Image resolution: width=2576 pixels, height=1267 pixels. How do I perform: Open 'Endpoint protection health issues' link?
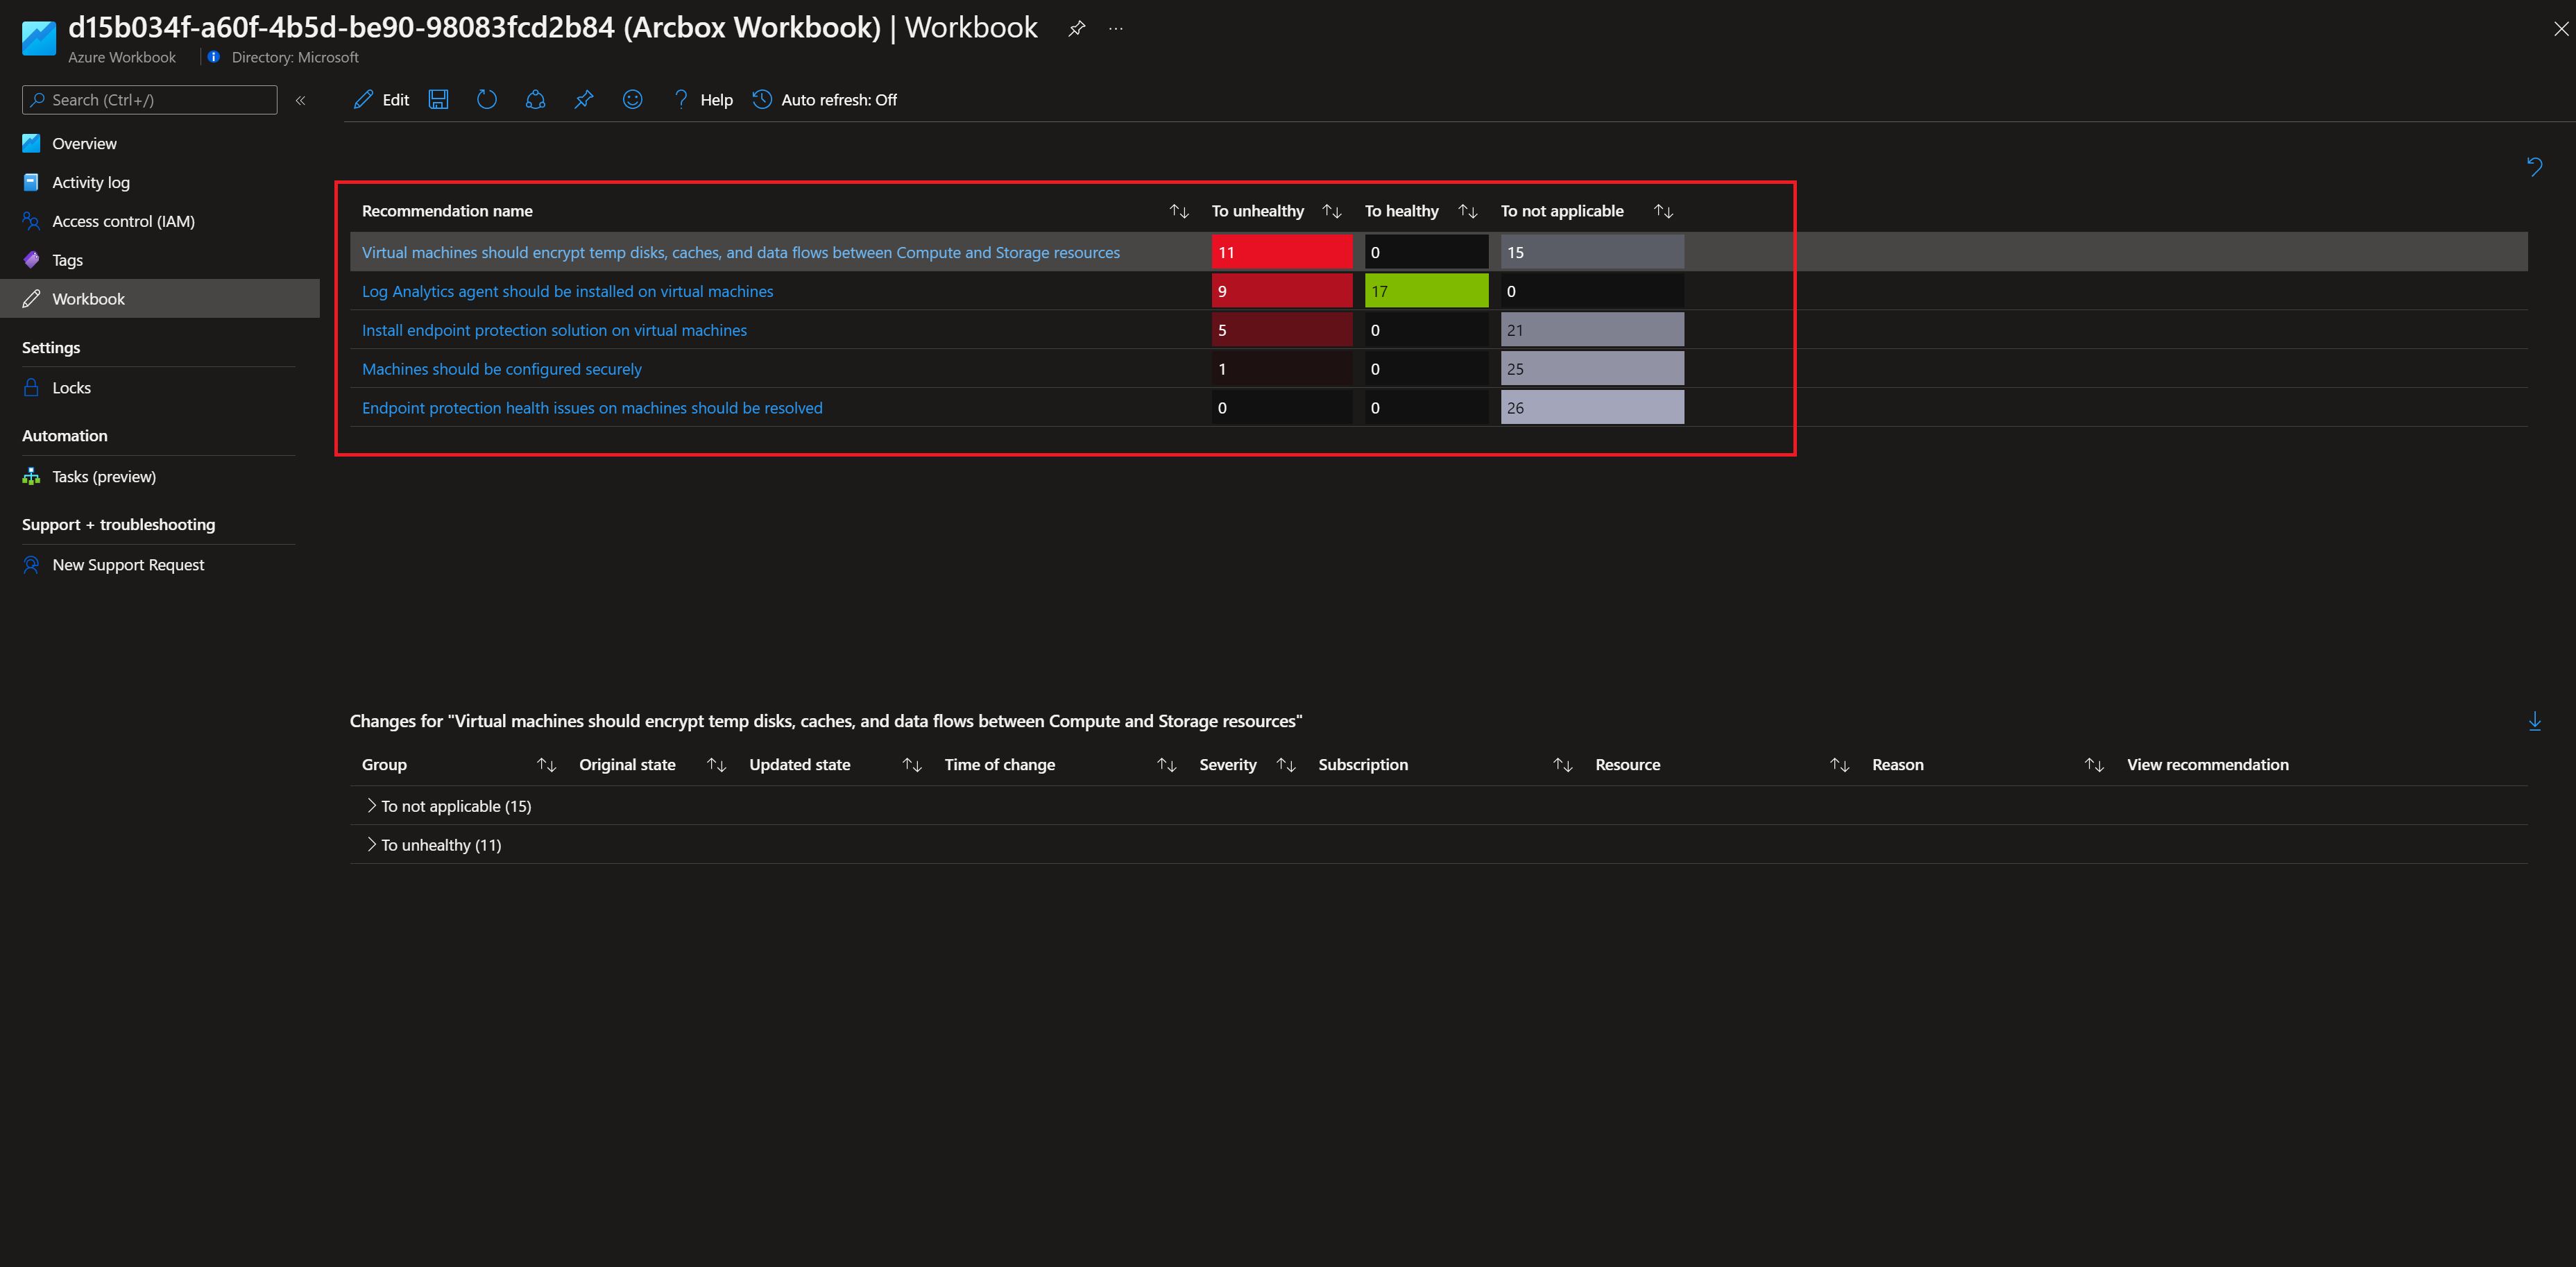point(592,409)
